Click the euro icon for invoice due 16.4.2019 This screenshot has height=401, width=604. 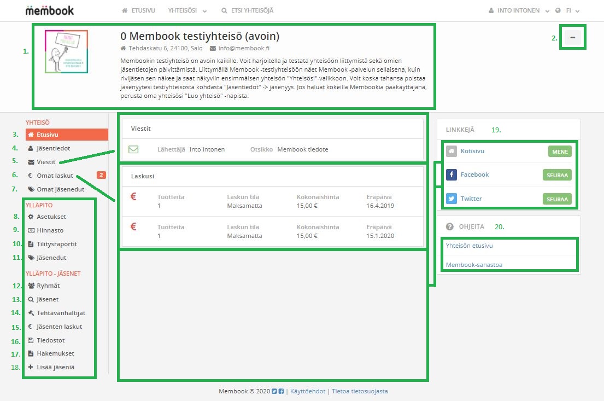tap(133, 196)
